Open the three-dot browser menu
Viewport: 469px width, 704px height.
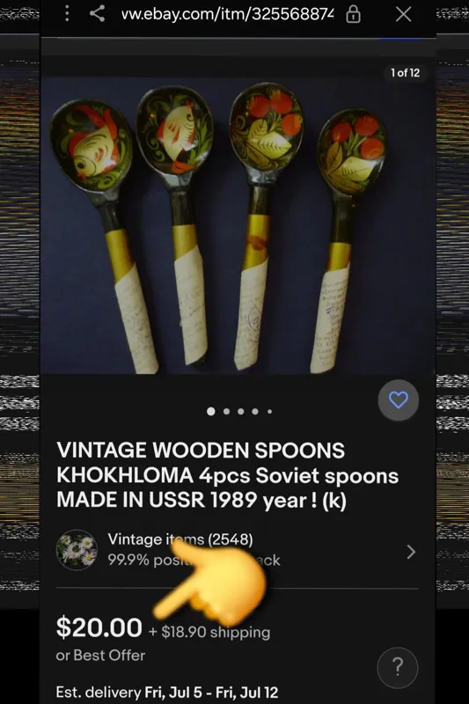pyautogui.click(x=67, y=14)
